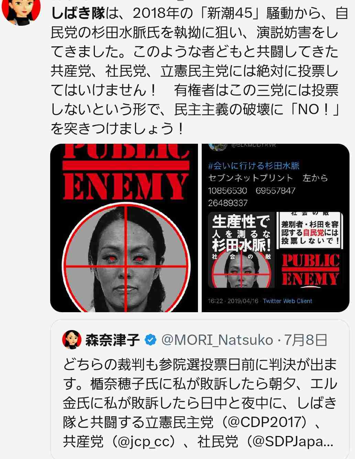Open the quoted tweet body text
Screen dimensions: 355x459
[x=200, y=403]
